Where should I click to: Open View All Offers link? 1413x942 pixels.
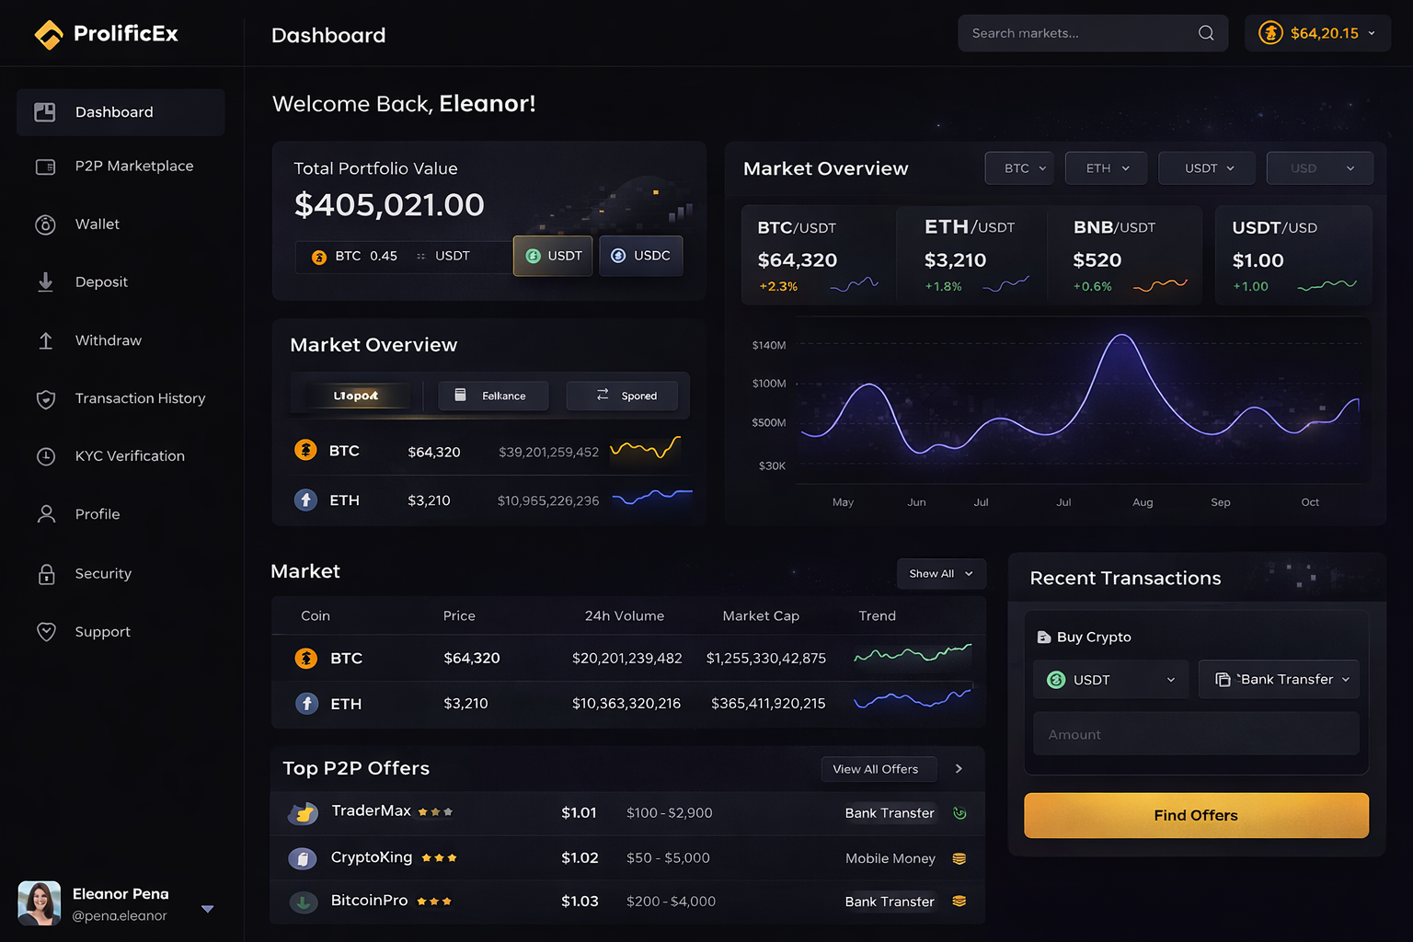click(878, 769)
